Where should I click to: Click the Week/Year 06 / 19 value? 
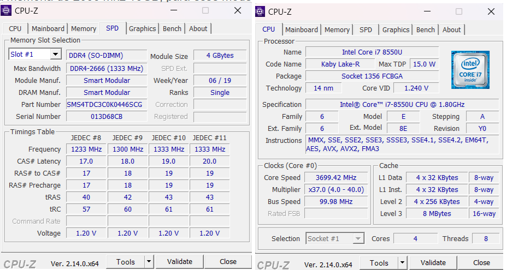point(220,80)
